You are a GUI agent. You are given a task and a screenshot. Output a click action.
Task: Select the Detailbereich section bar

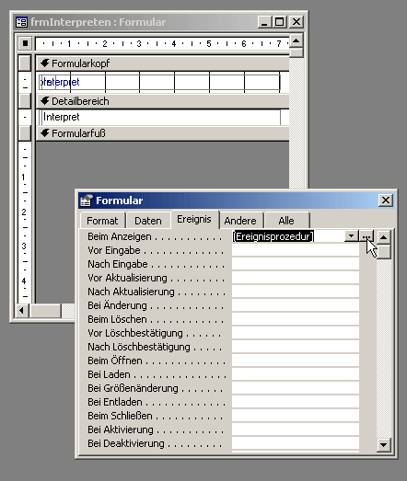pos(162,101)
